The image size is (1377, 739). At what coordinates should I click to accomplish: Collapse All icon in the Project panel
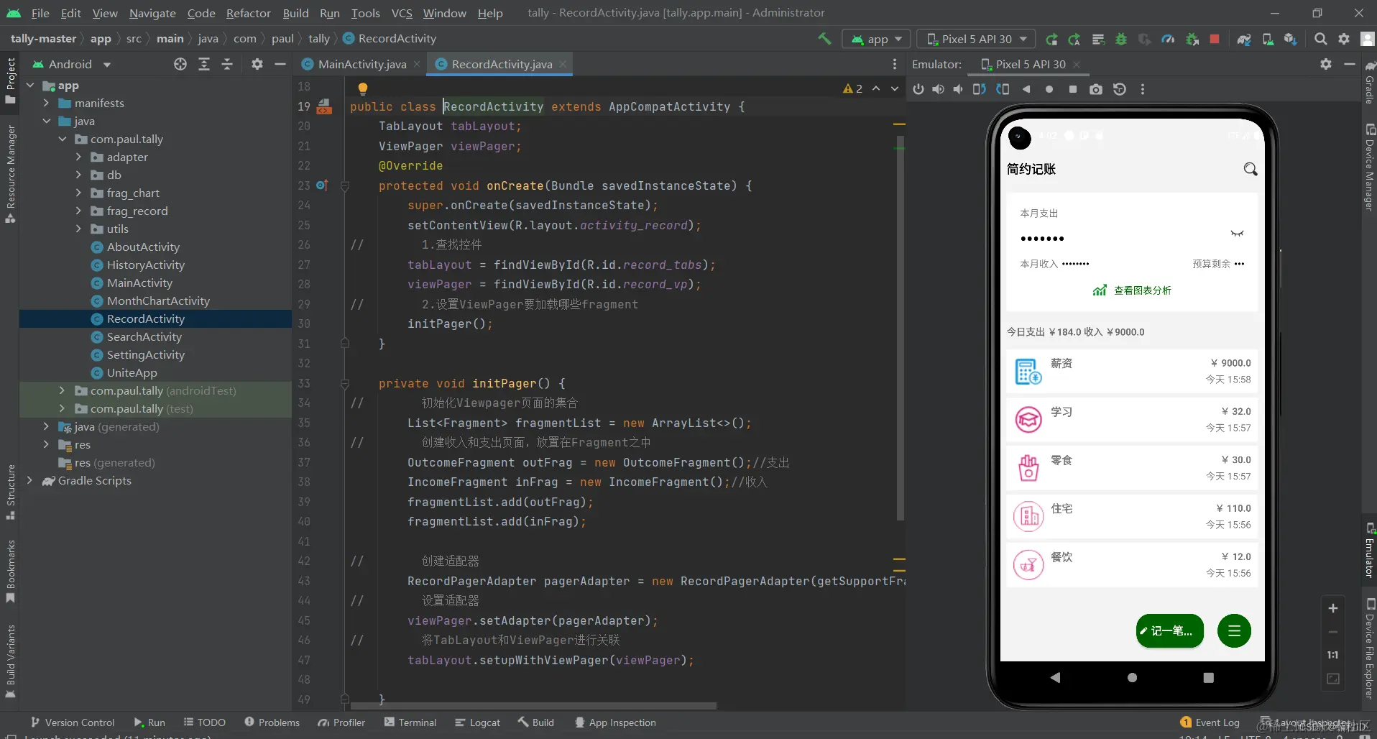coord(227,64)
